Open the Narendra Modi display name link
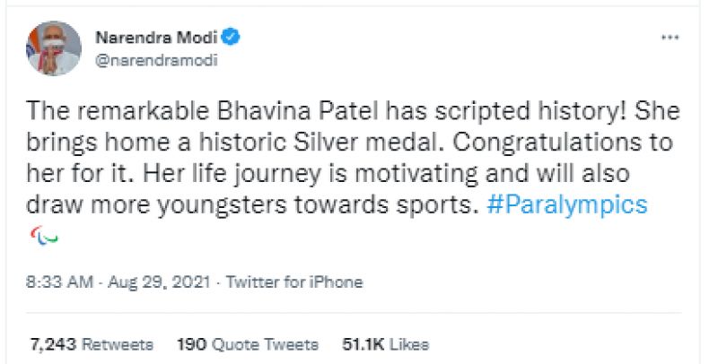Image resolution: width=718 pixels, height=364 pixels. [x=156, y=38]
